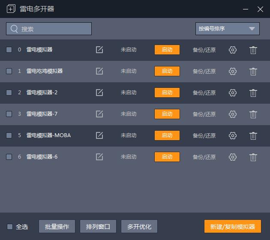Click rename icon for 雷电吃鸡模拟器
This screenshot has height=240, width=270.
tap(99, 71)
